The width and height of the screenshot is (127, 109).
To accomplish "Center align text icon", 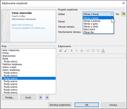I will 93,51.
